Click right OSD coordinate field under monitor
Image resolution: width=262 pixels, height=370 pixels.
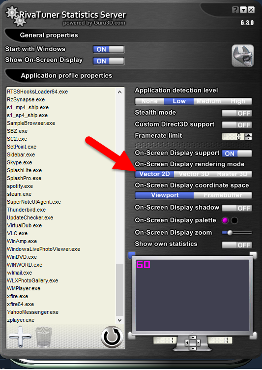pos(220,340)
